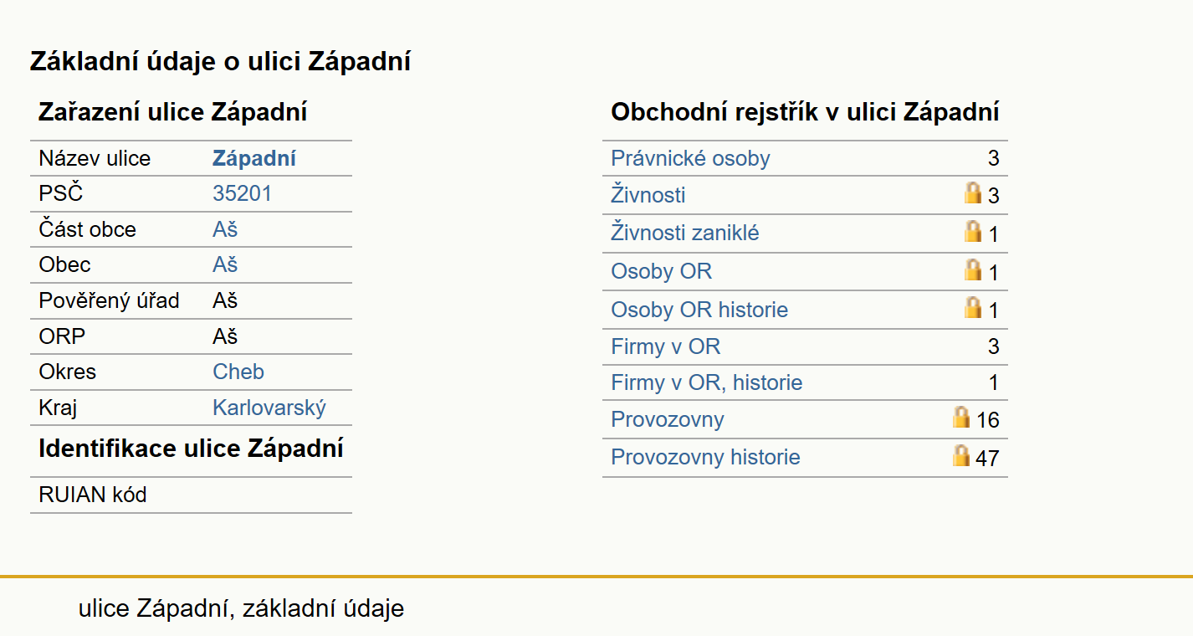The height and width of the screenshot is (636, 1193).
Task: Open the Právnické osoby link
Action: (x=690, y=159)
